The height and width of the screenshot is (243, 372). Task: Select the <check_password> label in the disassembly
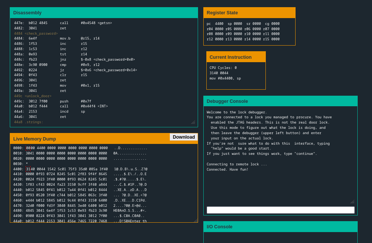tap(41, 34)
